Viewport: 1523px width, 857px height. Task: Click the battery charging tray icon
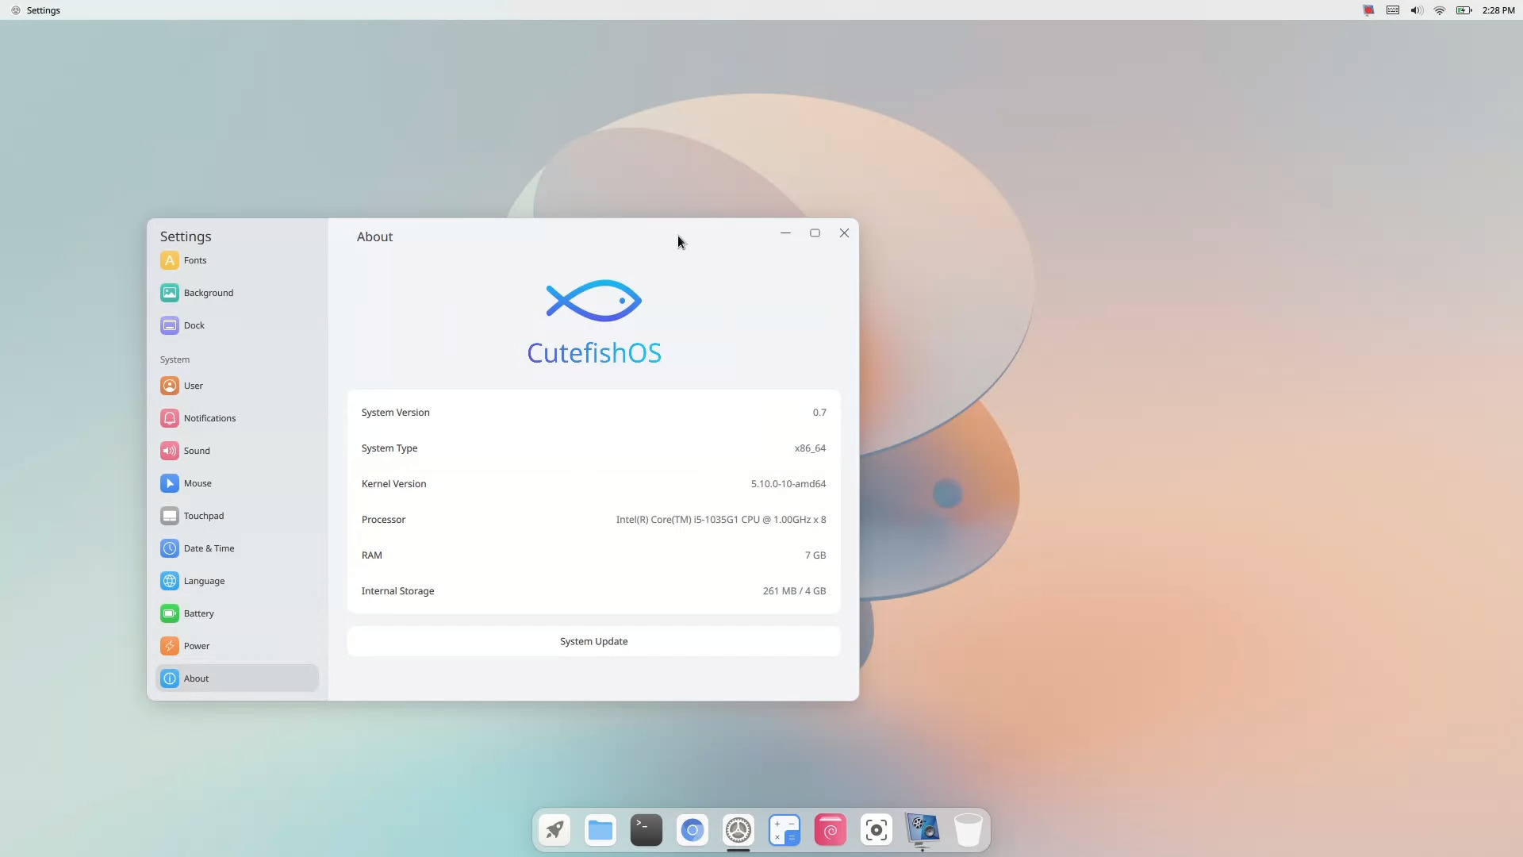point(1464,10)
